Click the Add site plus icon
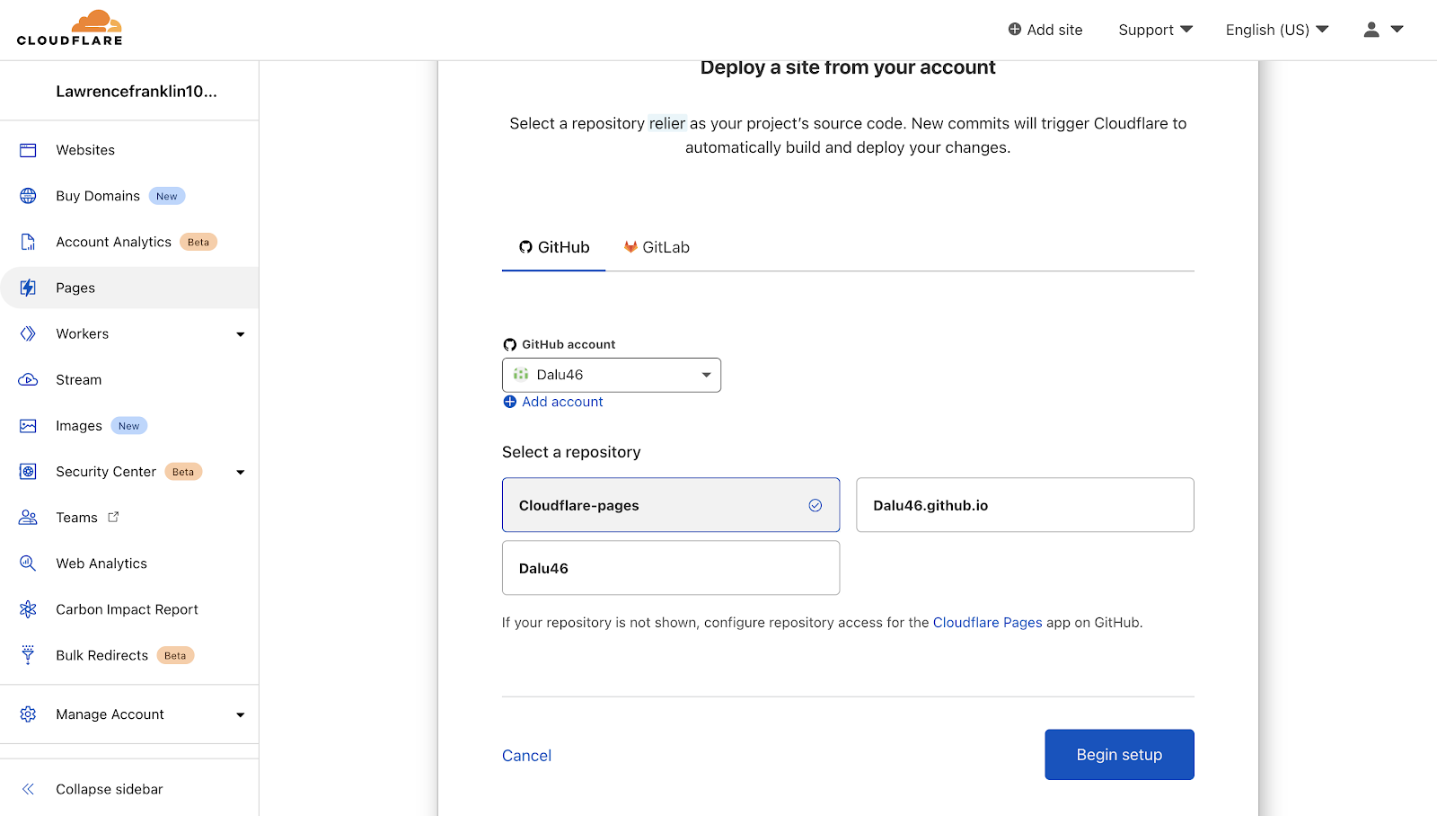 point(1015,29)
